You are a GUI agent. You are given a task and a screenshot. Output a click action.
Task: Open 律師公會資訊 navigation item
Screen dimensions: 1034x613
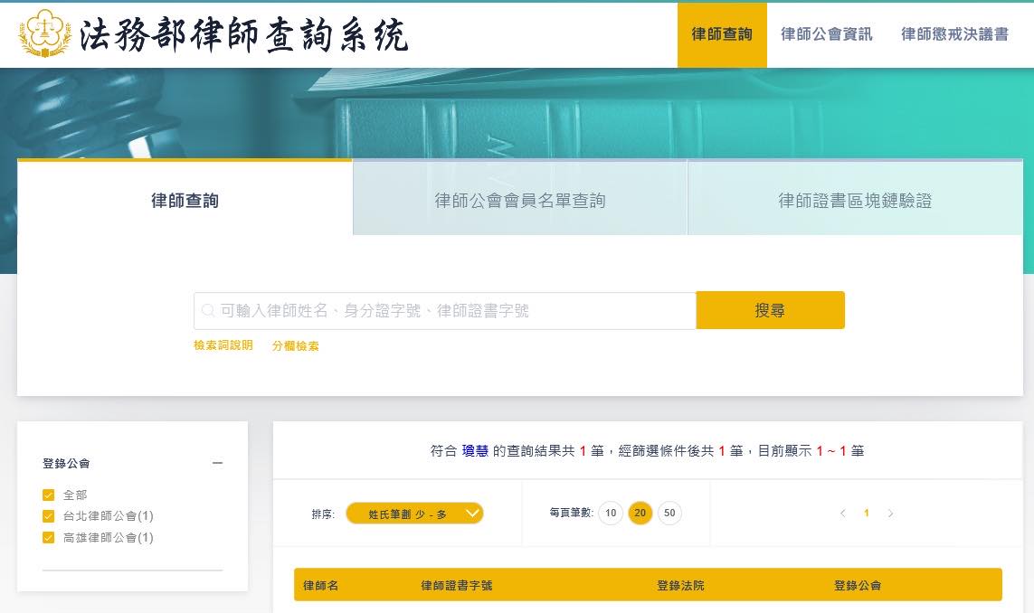tap(827, 34)
